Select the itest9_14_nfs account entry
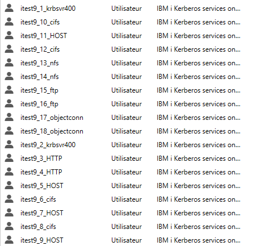The height and width of the screenshot is (246, 256). (x=40, y=77)
